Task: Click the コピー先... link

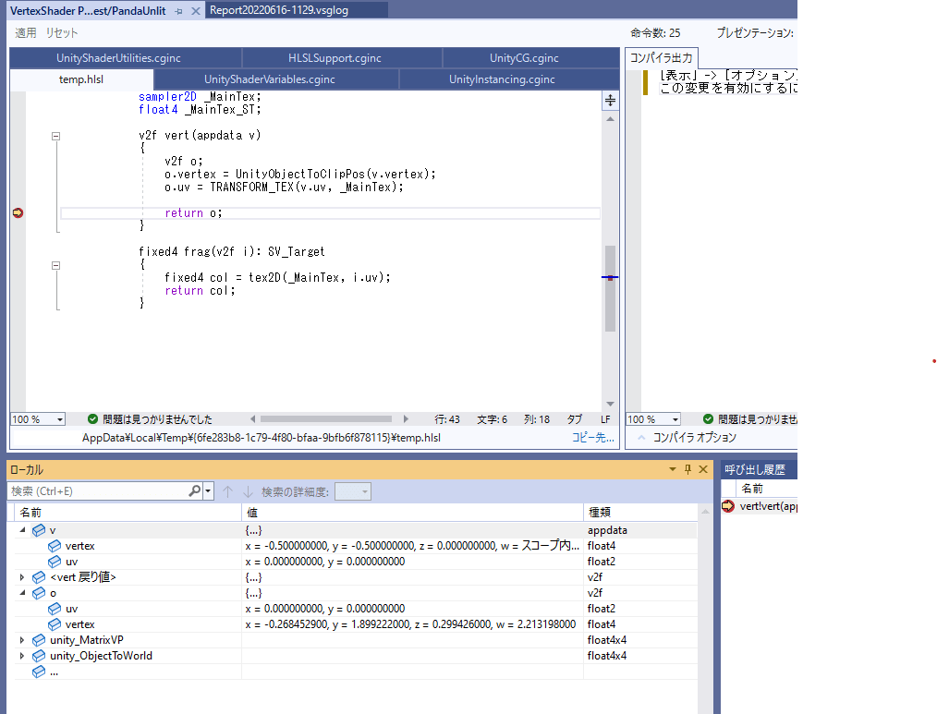Action: coord(593,438)
